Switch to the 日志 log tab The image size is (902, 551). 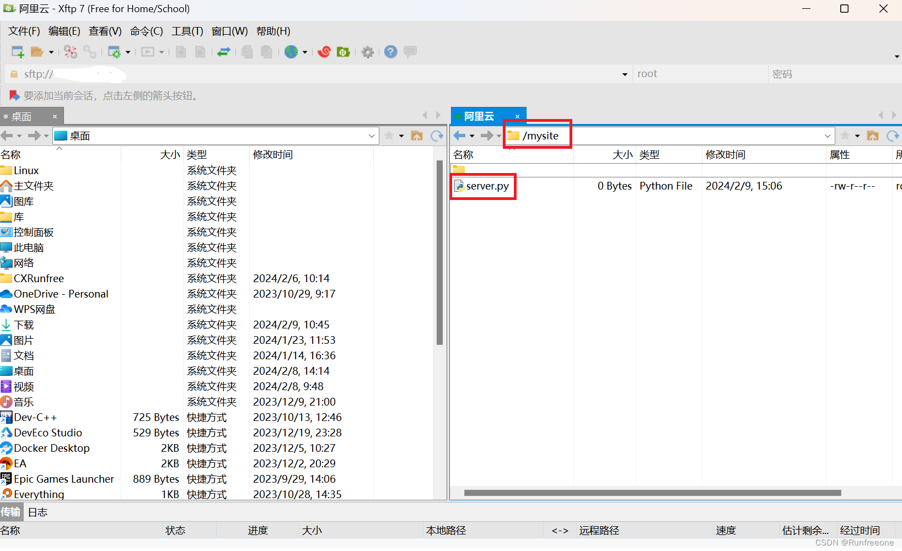[38, 512]
